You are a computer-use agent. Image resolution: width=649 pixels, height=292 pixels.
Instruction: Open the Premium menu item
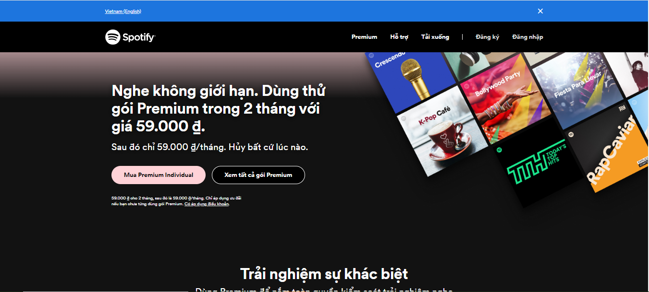364,37
